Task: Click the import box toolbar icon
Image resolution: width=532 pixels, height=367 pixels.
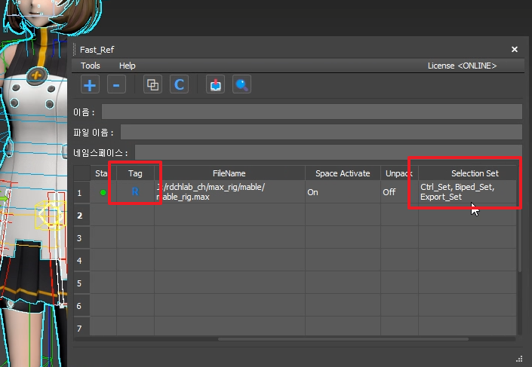Action: (x=217, y=85)
